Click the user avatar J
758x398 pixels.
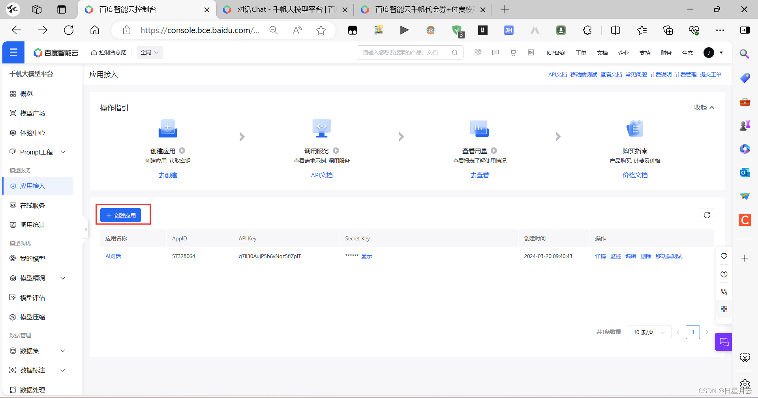tap(709, 52)
